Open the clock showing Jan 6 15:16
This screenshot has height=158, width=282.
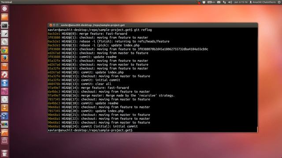[x=241, y=2]
